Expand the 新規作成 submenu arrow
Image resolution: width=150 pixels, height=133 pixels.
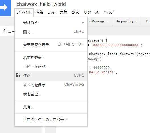point(83,23)
